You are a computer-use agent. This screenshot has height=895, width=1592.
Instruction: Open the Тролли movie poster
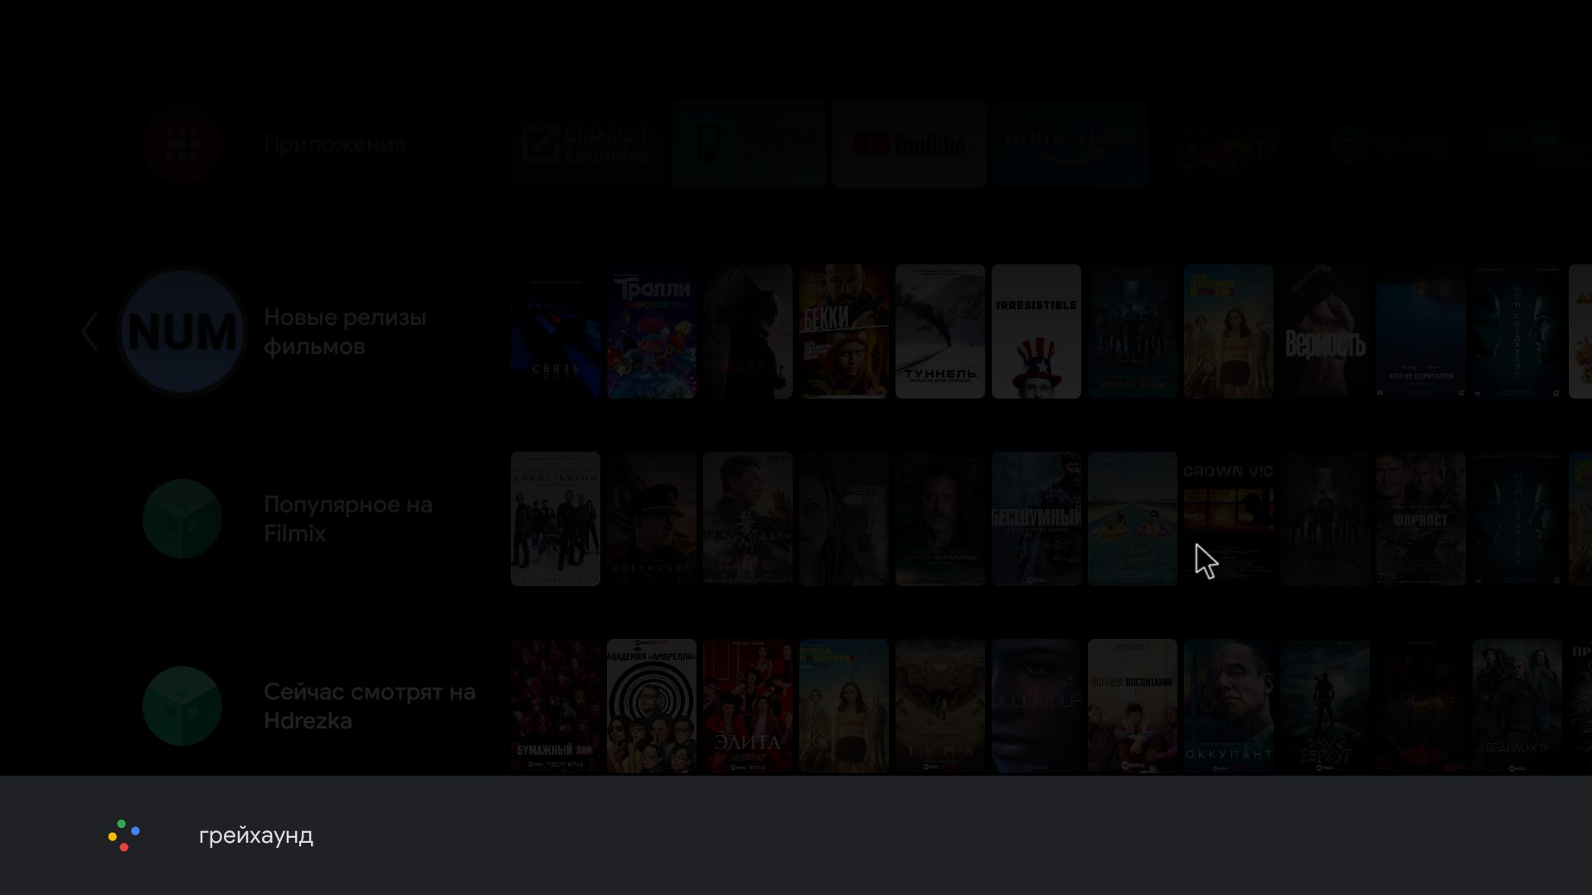coord(652,331)
